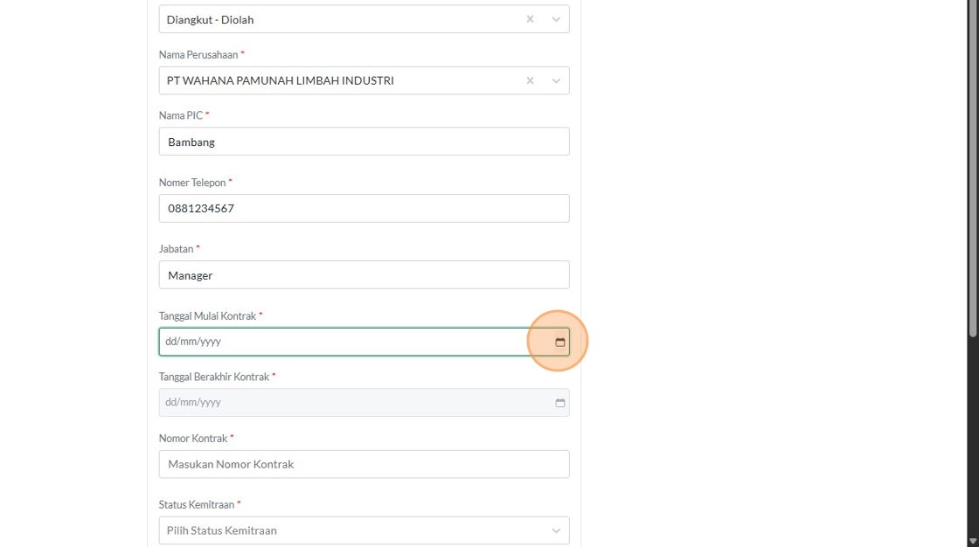
Task: Clear the selected Nama Perusahaan value
Action: coord(530,80)
